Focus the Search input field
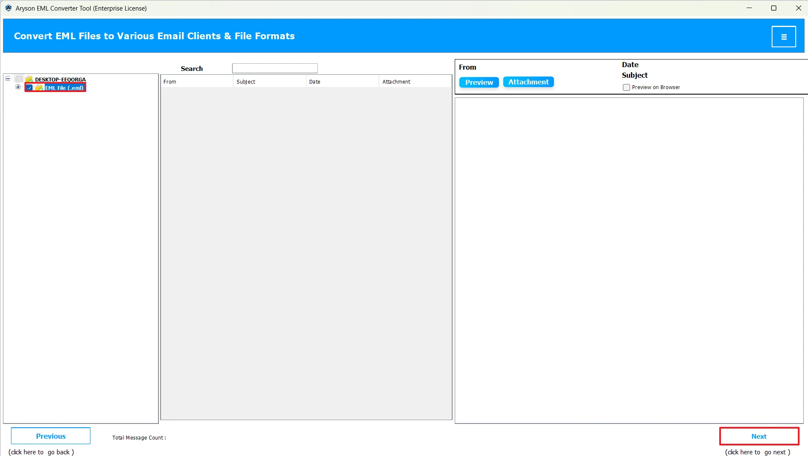808x456 pixels. click(x=275, y=68)
